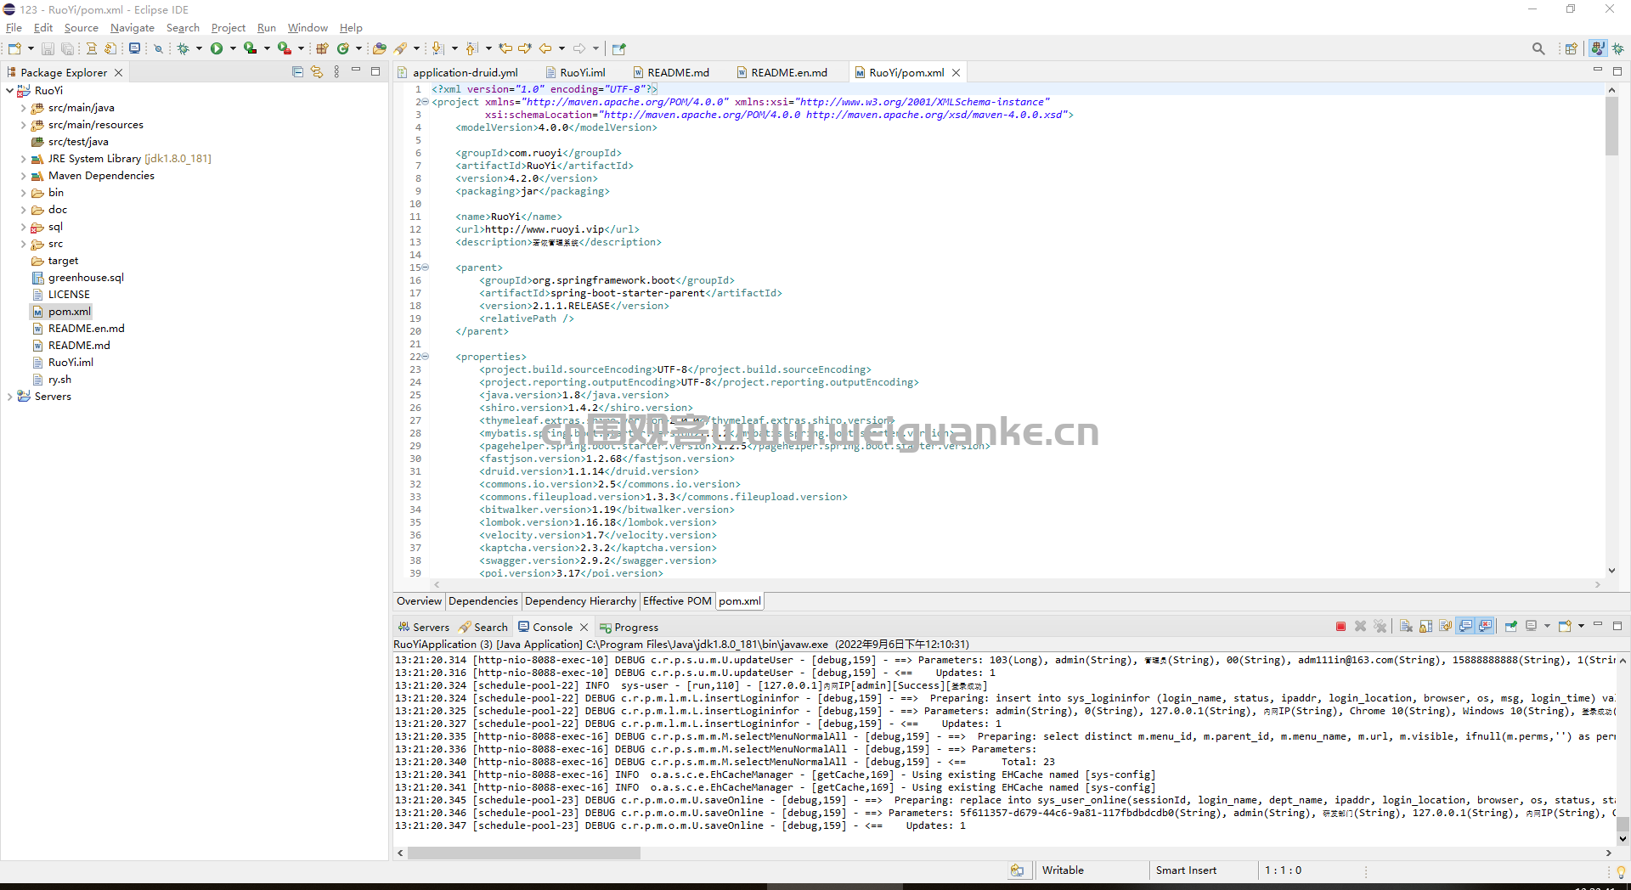
Task: Open the Debug button dropdown arrow
Action: (x=199, y=49)
